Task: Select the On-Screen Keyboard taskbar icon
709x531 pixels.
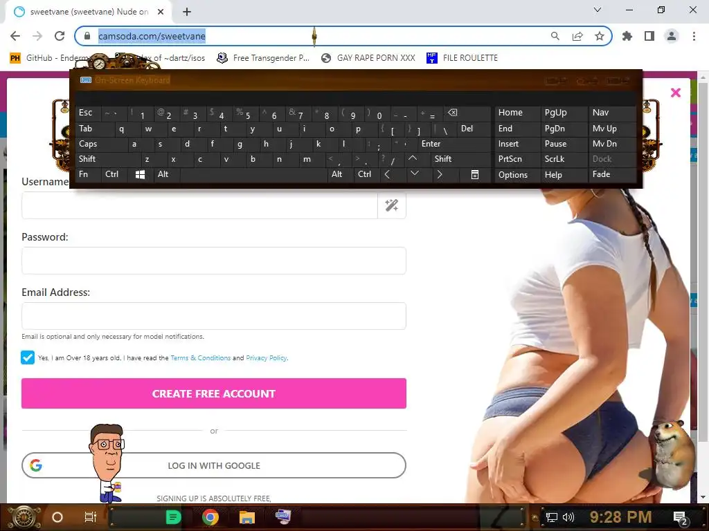Action: click(x=283, y=516)
